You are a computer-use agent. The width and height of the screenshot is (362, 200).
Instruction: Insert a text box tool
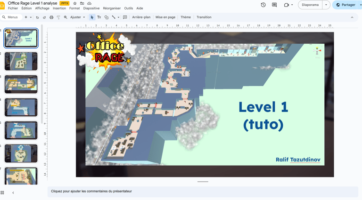(99, 17)
